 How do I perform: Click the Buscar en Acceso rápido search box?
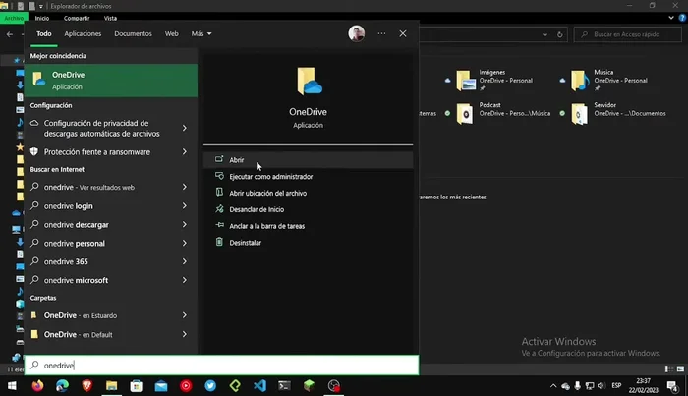point(627,34)
